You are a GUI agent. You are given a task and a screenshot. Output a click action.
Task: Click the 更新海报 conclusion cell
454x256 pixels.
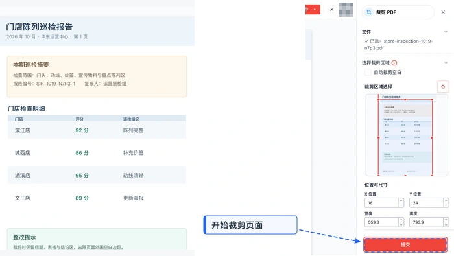pos(133,198)
